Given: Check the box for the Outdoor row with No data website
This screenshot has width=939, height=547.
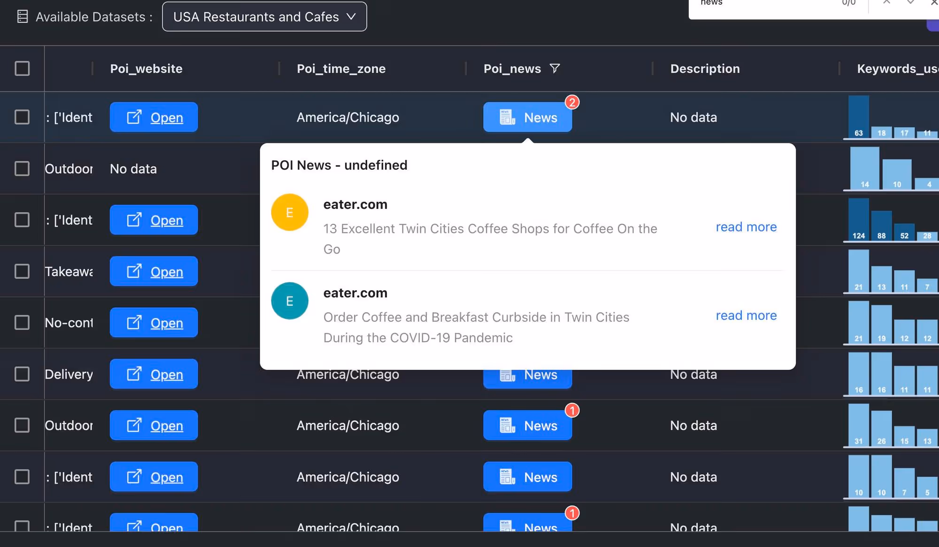Looking at the screenshot, I should (x=22, y=169).
